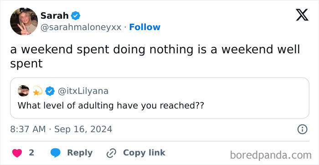Image resolution: width=319 pixels, height=165 pixels.
Task: Click the X logo icon
Action: click(x=302, y=15)
